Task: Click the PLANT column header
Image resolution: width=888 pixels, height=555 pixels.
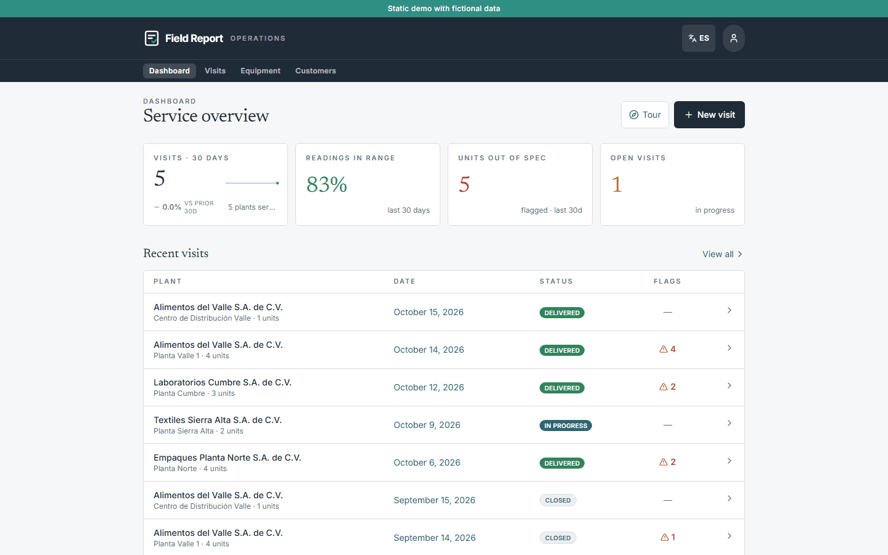Action: (168, 281)
